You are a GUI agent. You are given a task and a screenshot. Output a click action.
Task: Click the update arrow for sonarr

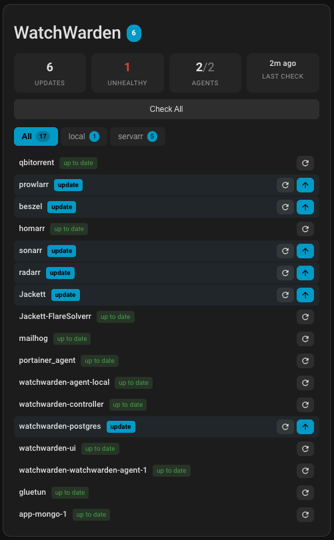[x=305, y=251]
